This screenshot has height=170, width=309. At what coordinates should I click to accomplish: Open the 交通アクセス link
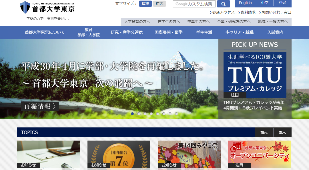(223, 12)
